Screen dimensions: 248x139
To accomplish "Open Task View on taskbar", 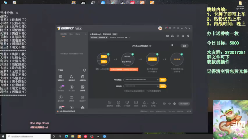I will click(x=60, y=136).
